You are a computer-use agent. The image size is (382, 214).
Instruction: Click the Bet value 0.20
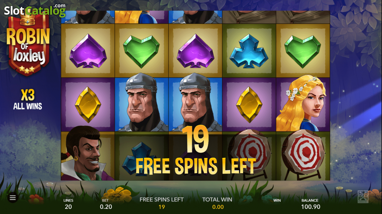click(x=105, y=207)
